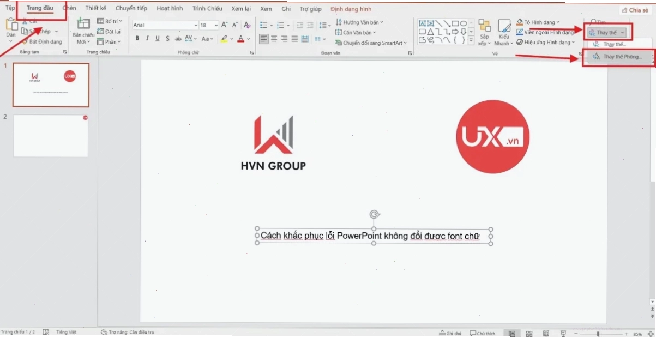The width and height of the screenshot is (656, 338).
Task: Click the rotate handle above text box
Action: pos(374,214)
